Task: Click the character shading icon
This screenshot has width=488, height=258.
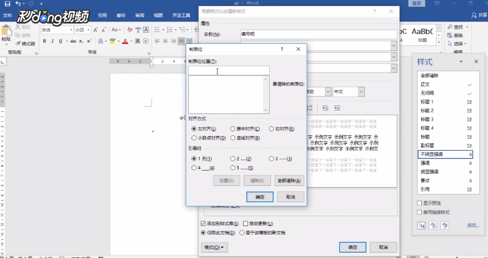Action: (x=138, y=41)
